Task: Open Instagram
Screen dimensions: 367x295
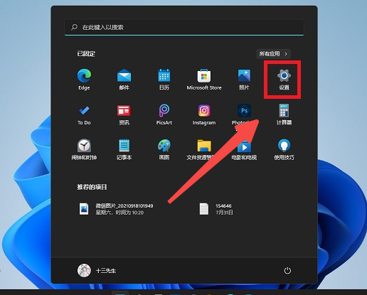Action: (x=204, y=114)
